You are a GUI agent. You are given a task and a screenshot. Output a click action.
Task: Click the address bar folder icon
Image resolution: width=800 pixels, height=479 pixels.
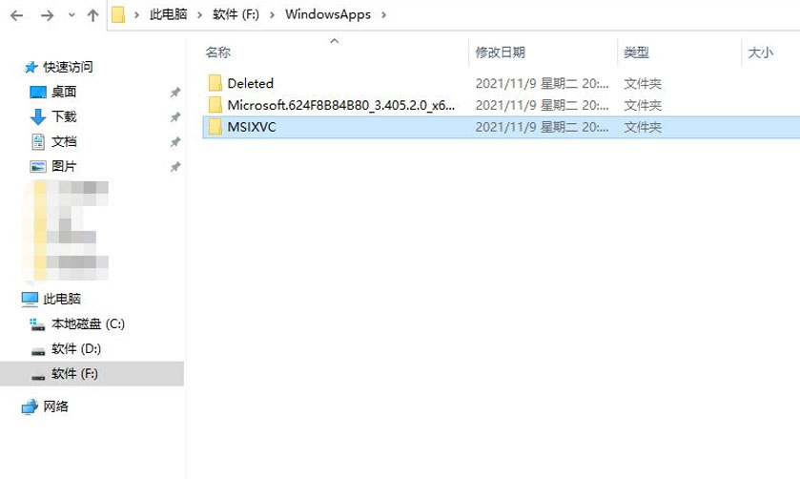click(x=118, y=15)
